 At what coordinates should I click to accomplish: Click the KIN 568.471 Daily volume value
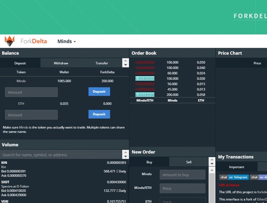(x=115, y=171)
